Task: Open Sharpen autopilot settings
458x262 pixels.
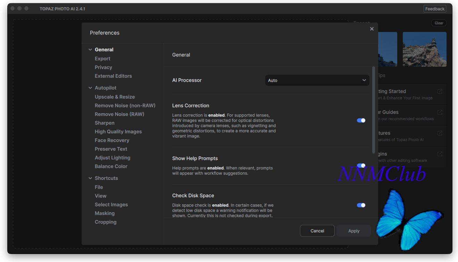Action: pyautogui.click(x=105, y=123)
